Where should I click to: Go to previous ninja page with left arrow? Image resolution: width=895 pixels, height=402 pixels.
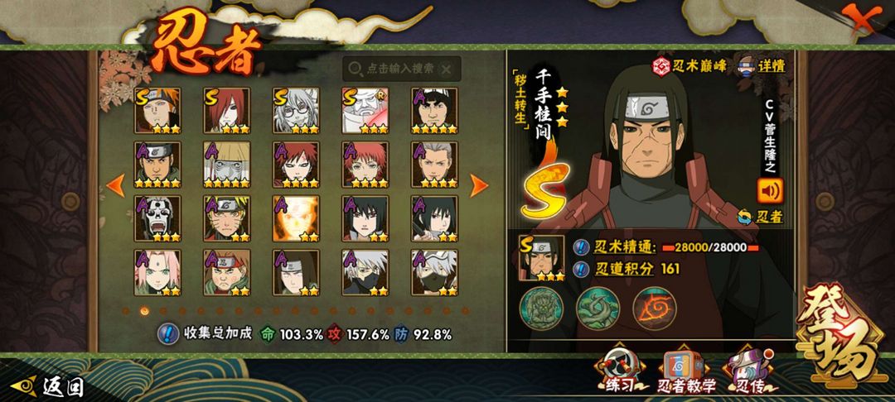[x=116, y=185]
